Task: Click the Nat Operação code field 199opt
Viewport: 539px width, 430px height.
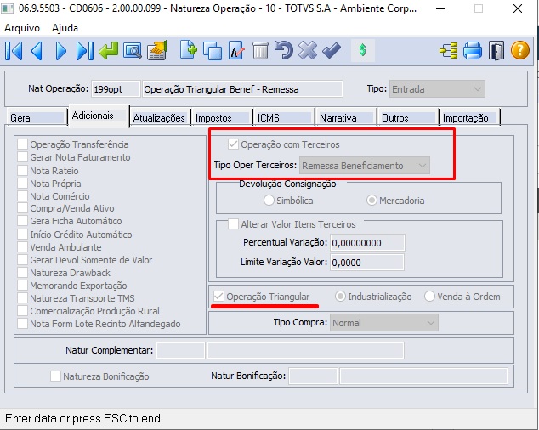Action: [116, 89]
